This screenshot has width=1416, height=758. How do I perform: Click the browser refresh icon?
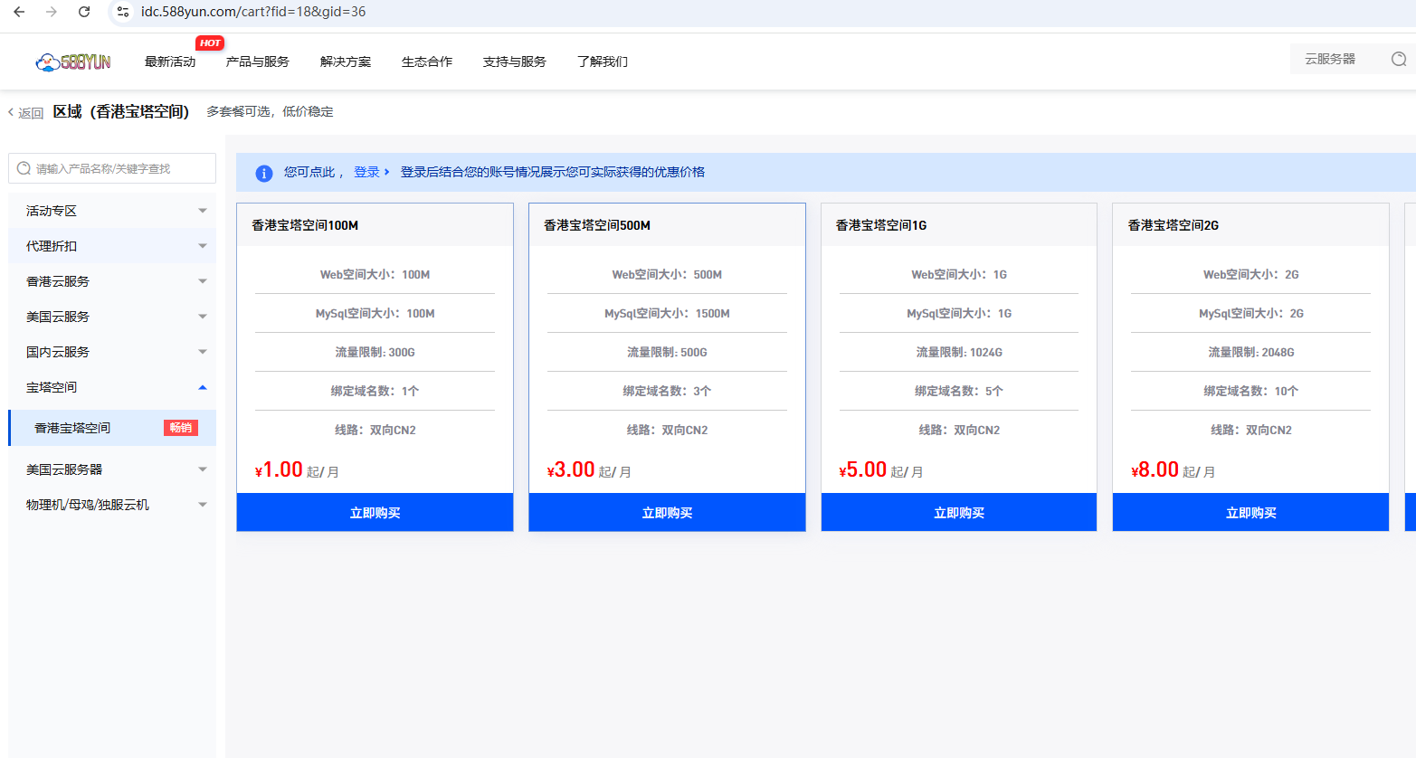coord(84,13)
